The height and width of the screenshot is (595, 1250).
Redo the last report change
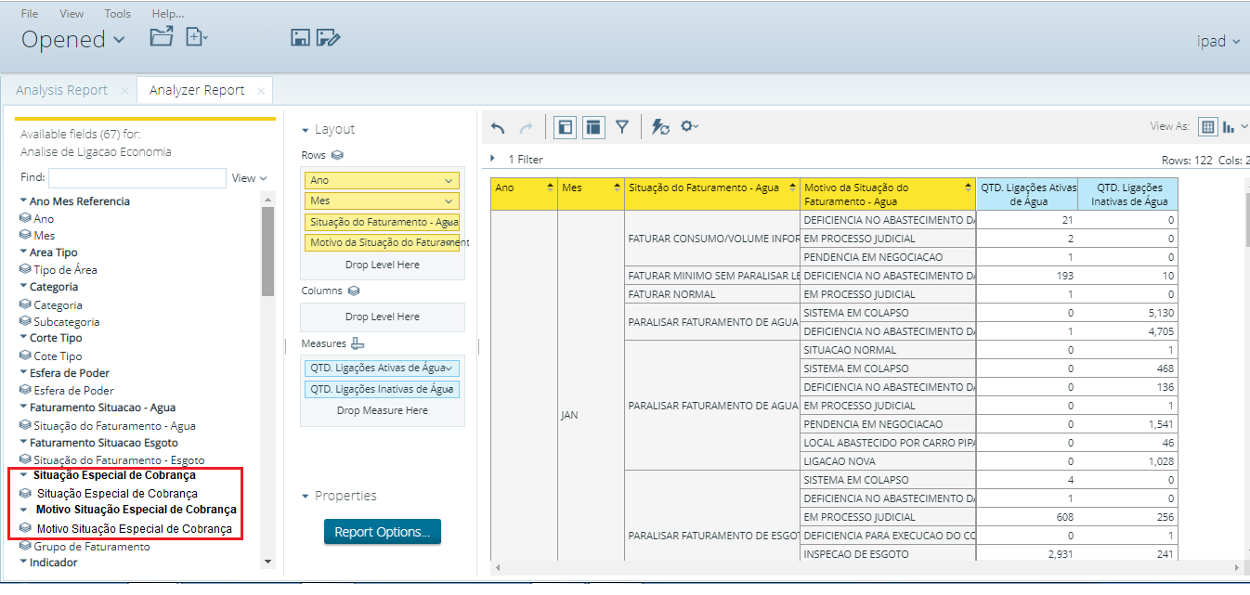[525, 127]
